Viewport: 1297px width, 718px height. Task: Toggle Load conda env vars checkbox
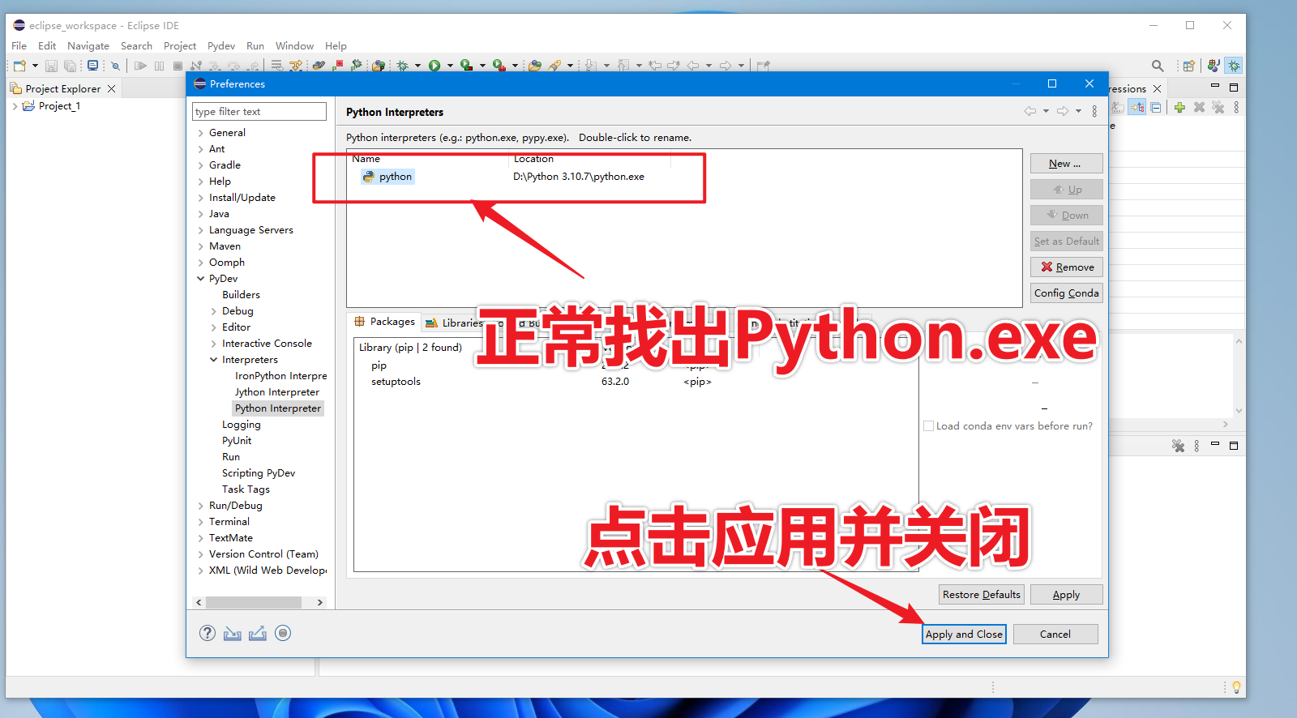928,425
